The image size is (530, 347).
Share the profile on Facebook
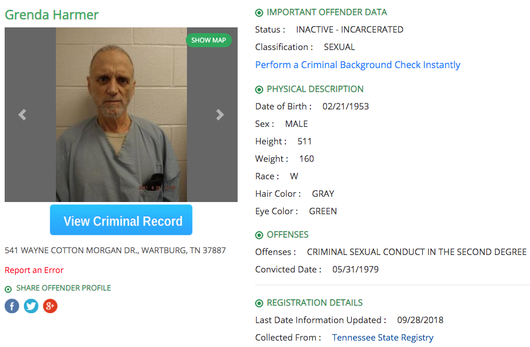[x=12, y=306]
